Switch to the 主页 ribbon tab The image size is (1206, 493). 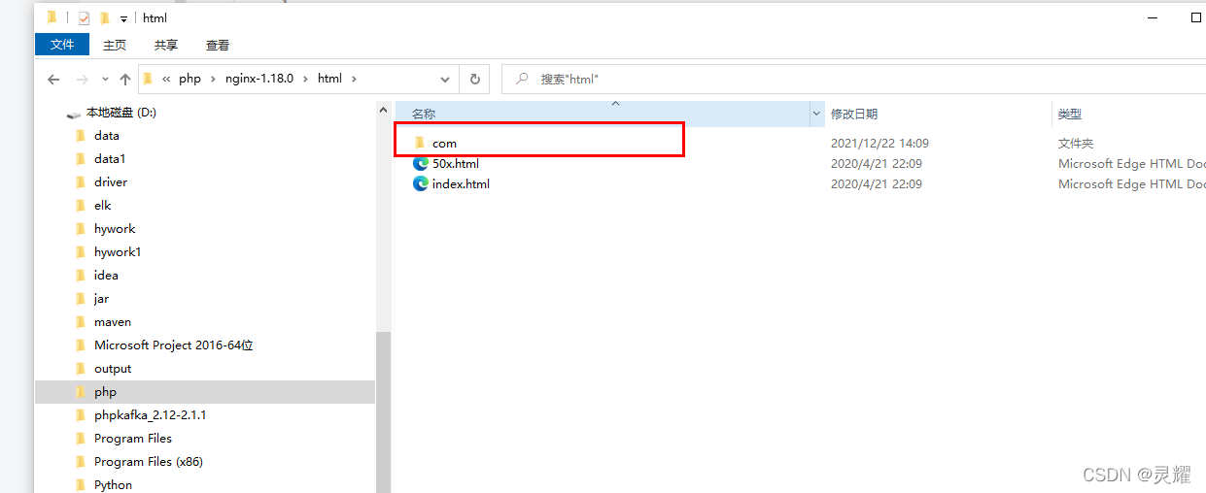point(115,45)
